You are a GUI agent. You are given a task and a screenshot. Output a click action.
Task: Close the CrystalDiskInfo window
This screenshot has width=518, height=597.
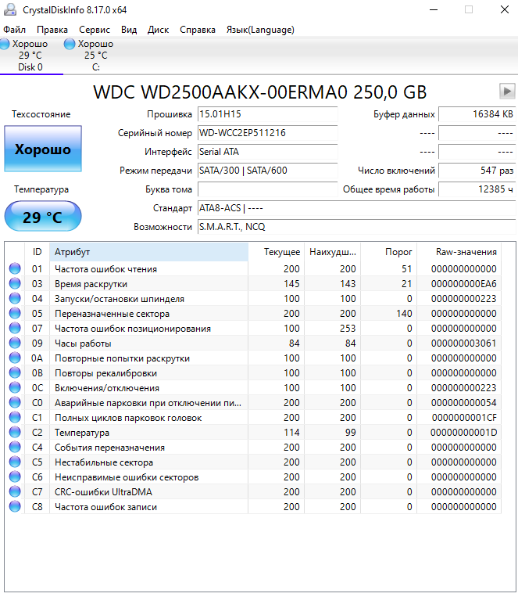coord(505,9)
